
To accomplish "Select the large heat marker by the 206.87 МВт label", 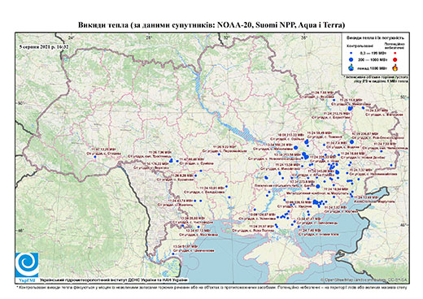I will click(352, 141).
